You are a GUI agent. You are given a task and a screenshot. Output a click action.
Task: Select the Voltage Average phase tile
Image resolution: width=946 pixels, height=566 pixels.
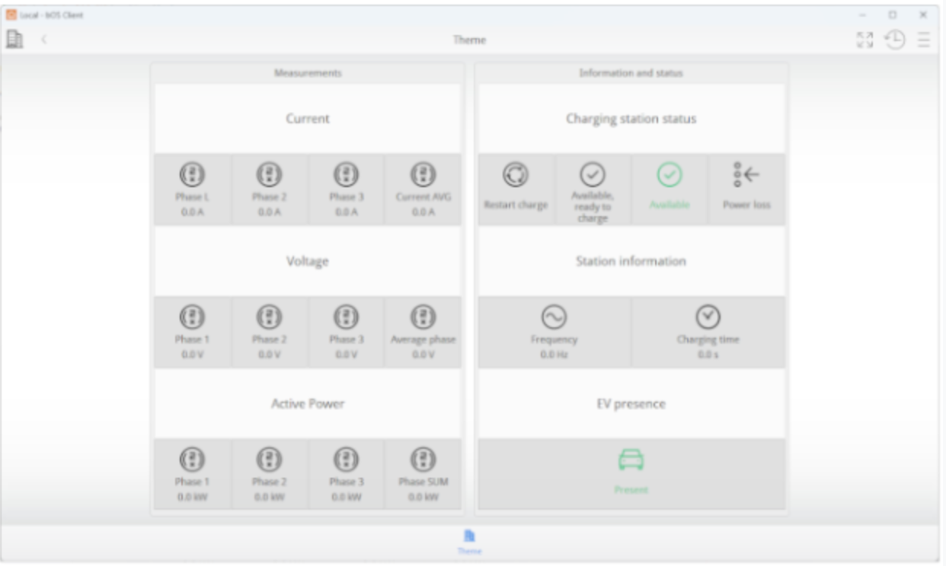(x=423, y=332)
